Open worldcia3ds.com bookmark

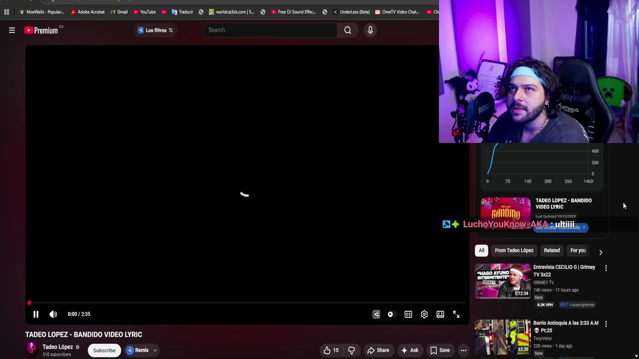(232, 12)
